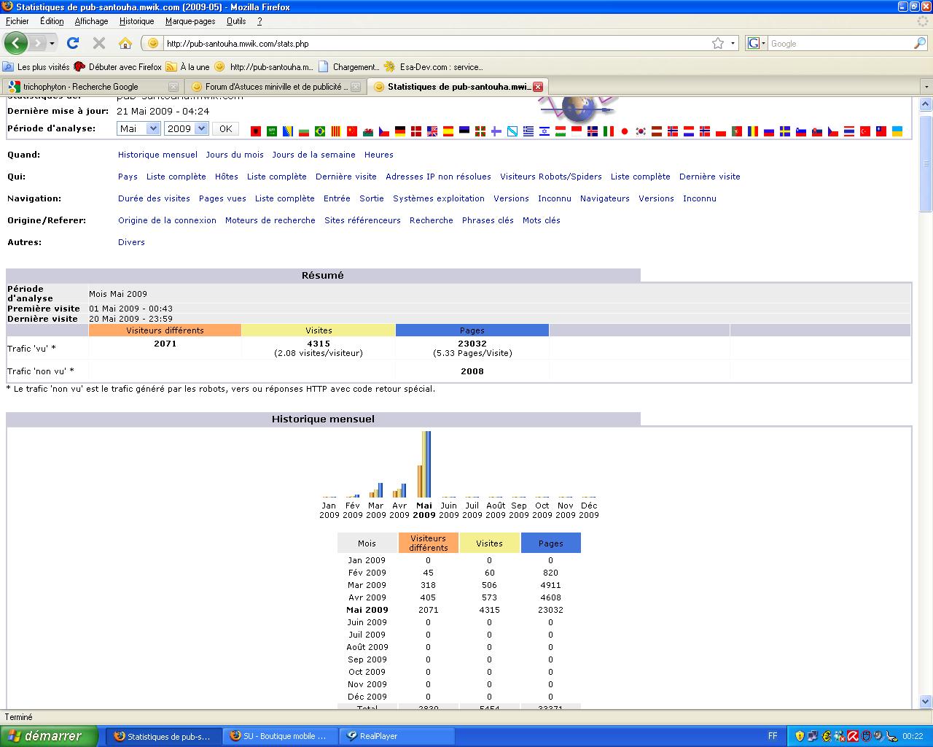Select the South Korean flag
This screenshot has width=933, height=747.
coord(641,131)
